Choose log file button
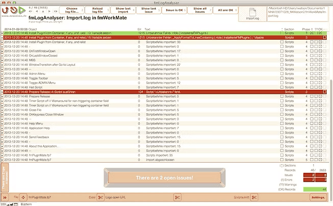The width and height of the screenshot is (333, 206). coord(72,10)
